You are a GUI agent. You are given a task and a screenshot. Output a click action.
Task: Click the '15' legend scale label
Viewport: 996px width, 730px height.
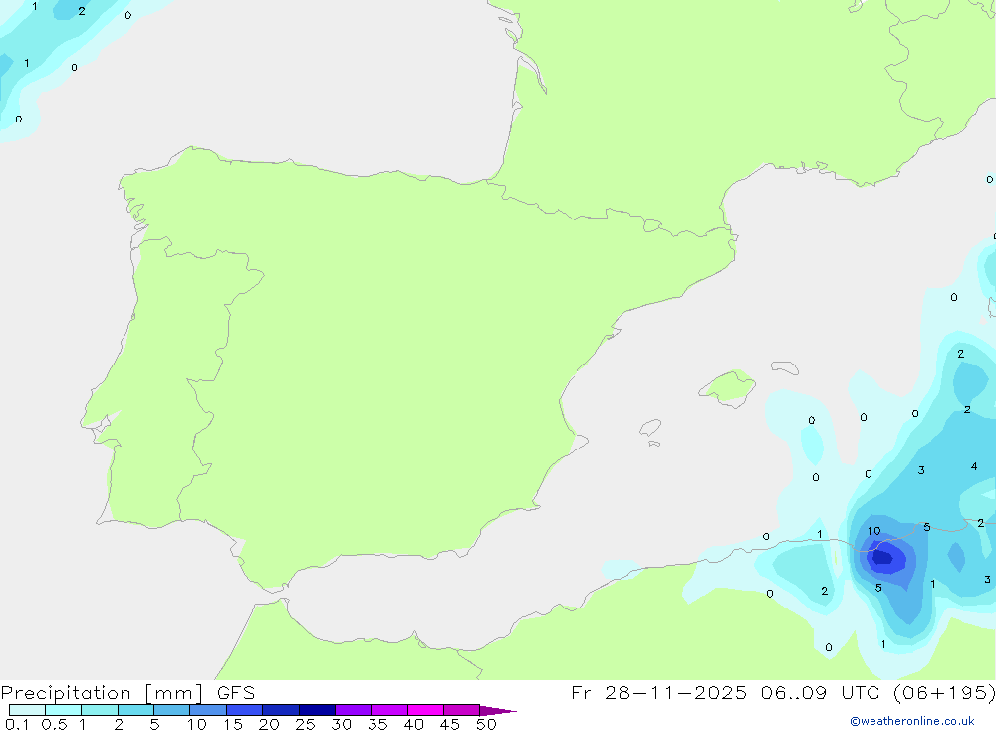click(x=233, y=724)
